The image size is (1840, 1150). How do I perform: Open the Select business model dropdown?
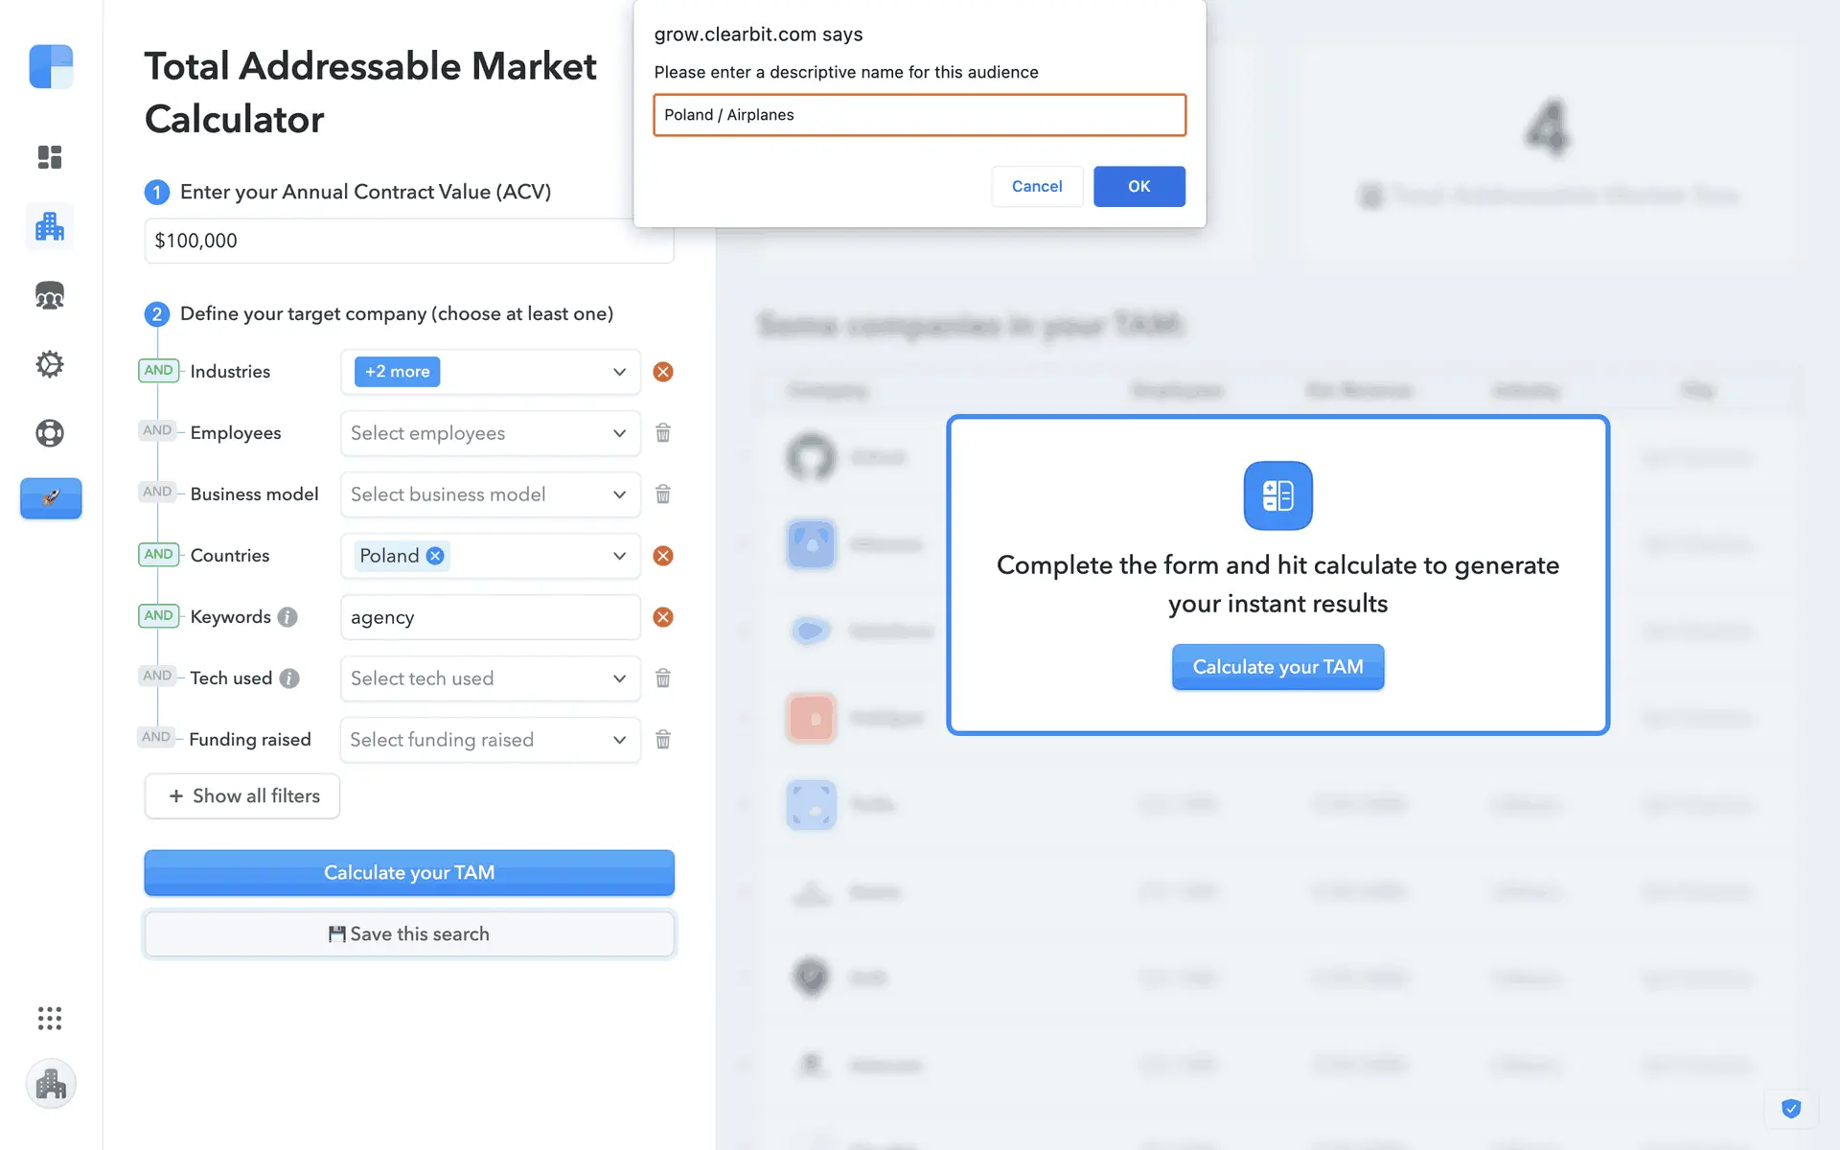490,494
